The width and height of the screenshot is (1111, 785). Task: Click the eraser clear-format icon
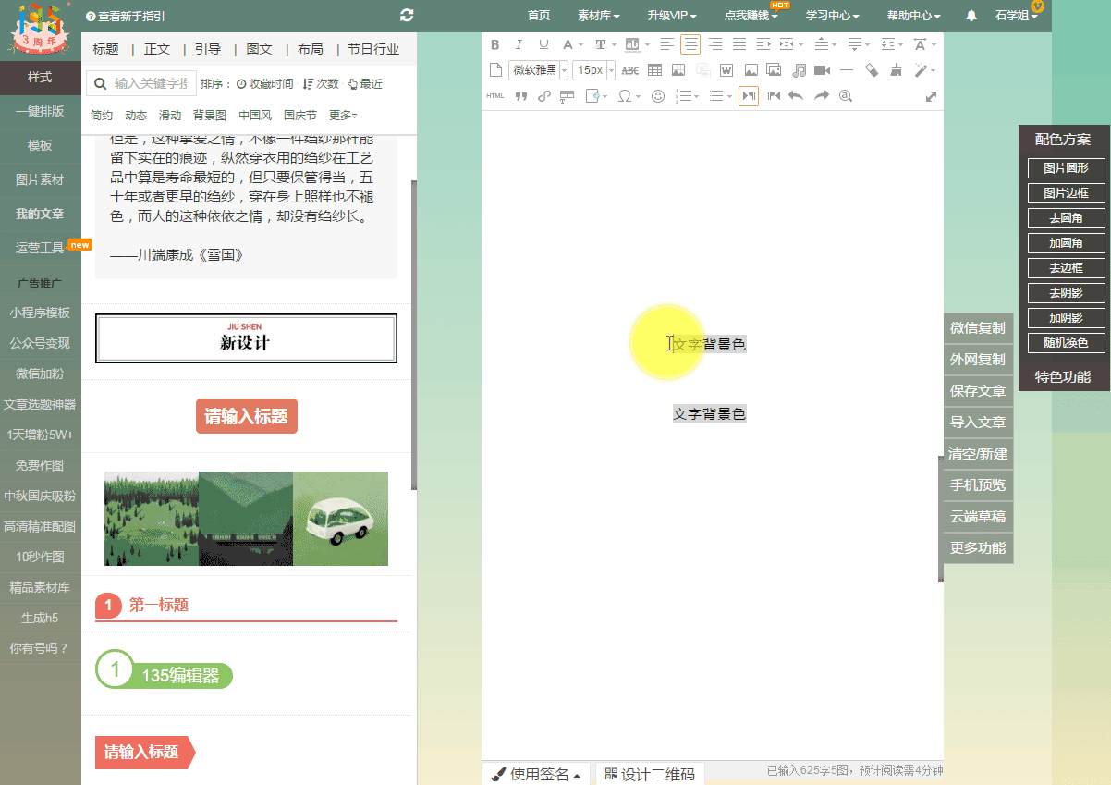pyautogui.click(x=871, y=70)
